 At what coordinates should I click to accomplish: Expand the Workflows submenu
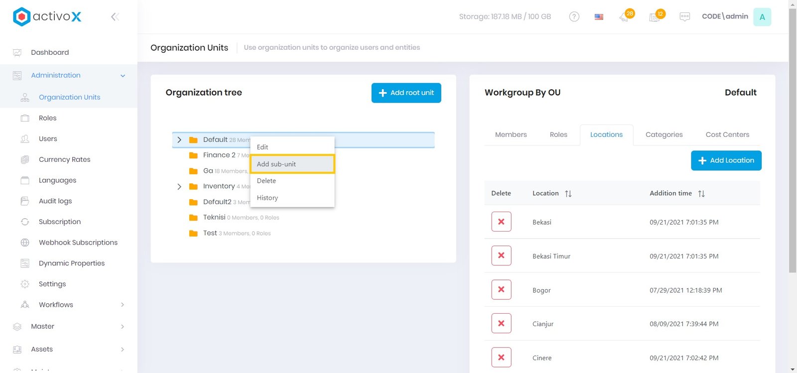123,305
